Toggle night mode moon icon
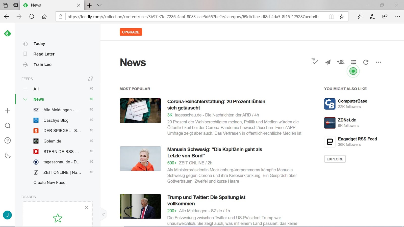The image size is (404, 227). (x=8, y=155)
